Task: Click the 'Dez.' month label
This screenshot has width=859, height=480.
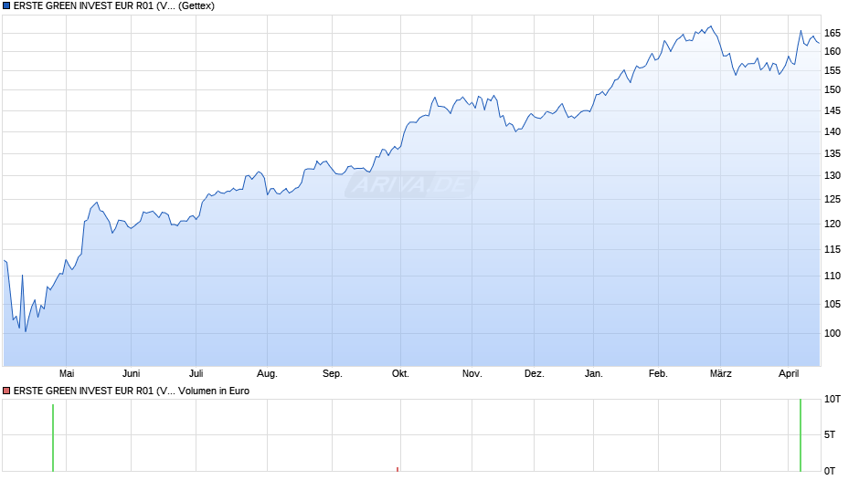Action: (535, 373)
